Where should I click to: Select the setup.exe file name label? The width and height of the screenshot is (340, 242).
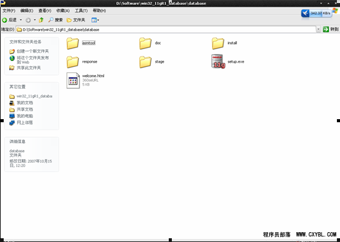(236, 61)
